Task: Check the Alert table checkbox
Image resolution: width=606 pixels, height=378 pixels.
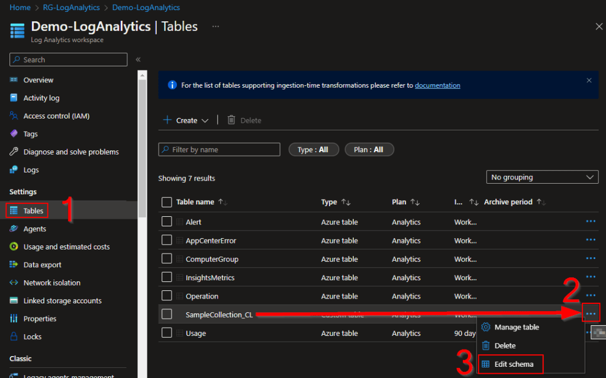Action: pos(167,222)
